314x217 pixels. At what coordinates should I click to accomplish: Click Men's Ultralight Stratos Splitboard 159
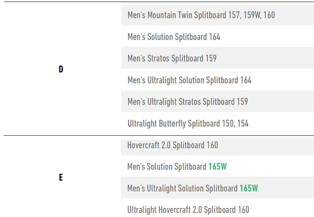(x=217, y=101)
